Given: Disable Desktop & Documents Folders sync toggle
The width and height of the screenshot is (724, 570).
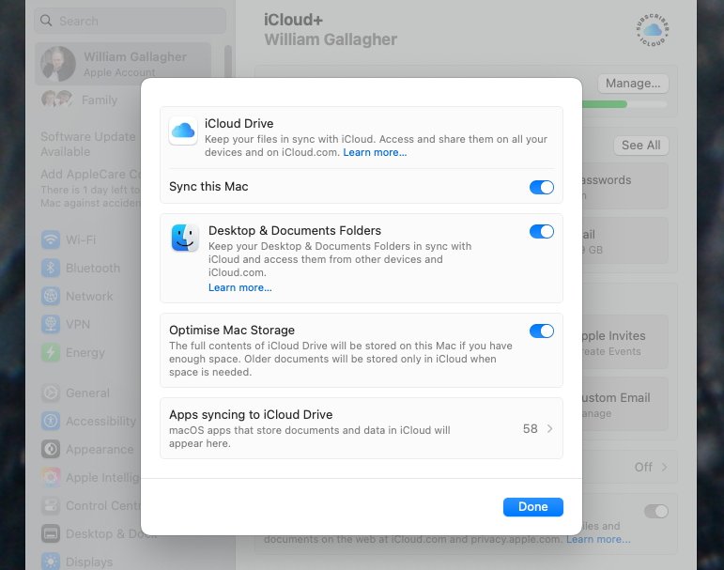Looking at the screenshot, I should (x=541, y=231).
